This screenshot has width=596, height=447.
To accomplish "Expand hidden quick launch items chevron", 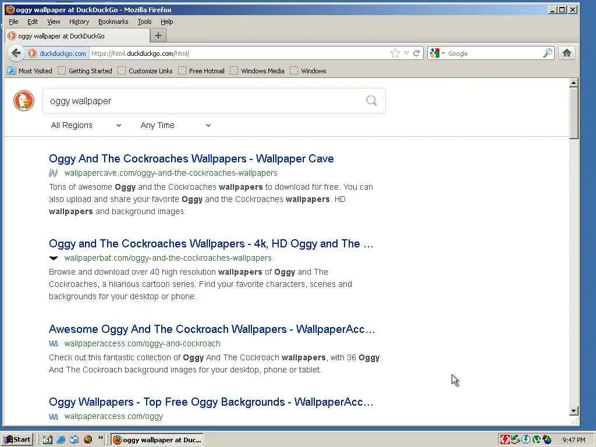I will point(100,438).
